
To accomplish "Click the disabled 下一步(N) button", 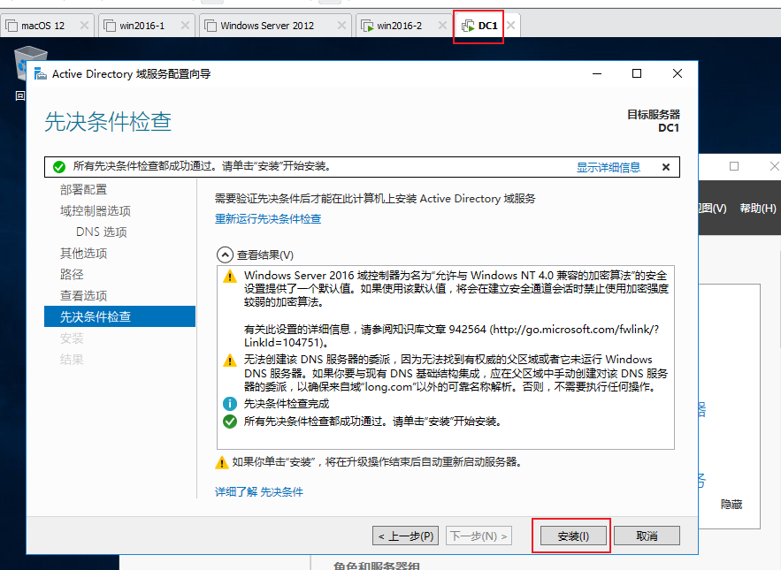I will [x=479, y=536].
